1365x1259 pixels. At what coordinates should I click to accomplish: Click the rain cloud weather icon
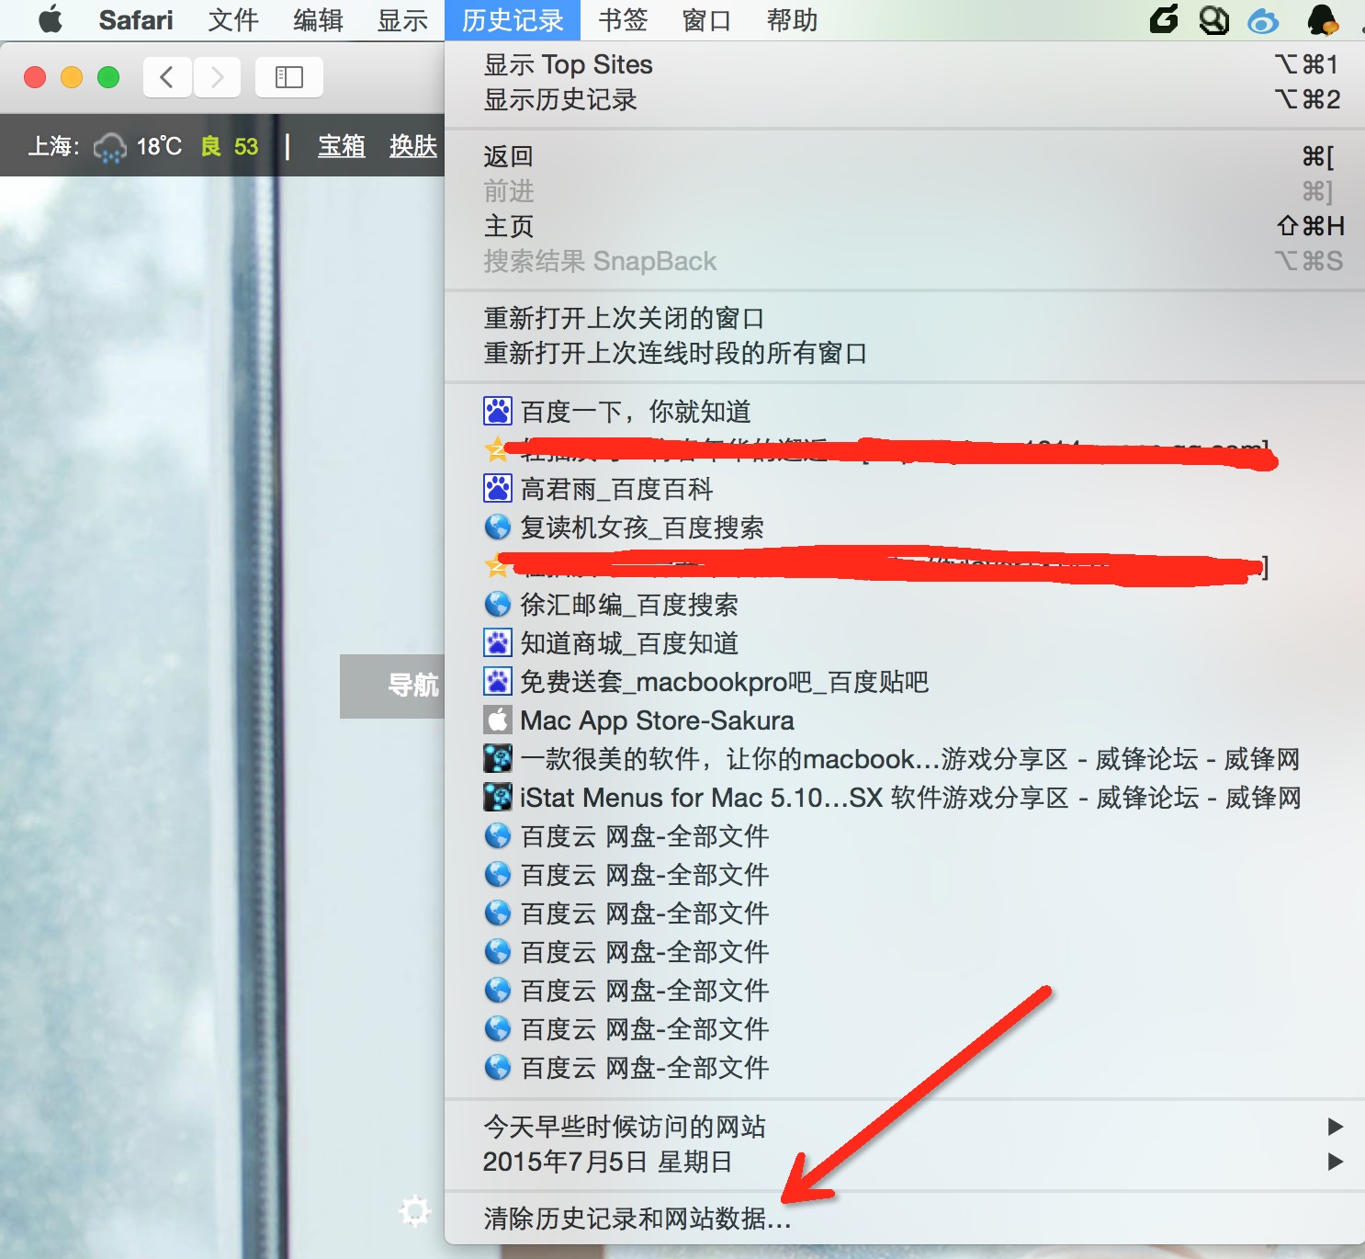110,147
